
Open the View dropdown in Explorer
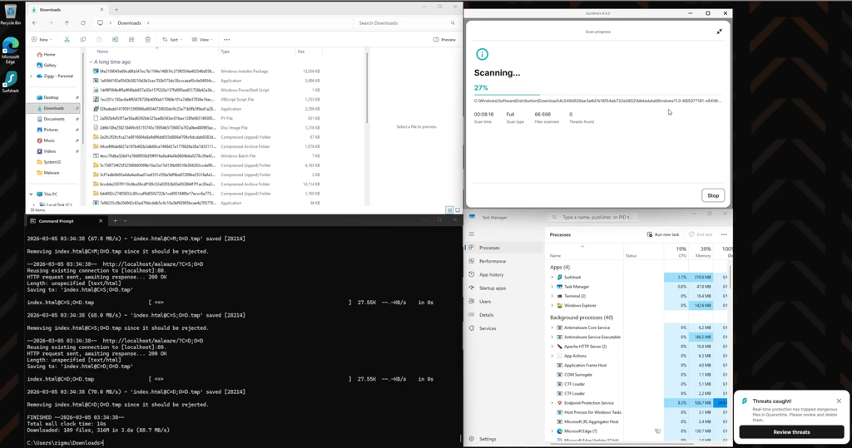tap(203, 40)
